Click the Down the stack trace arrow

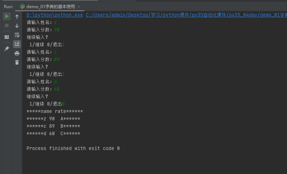[x=17, y=26]
